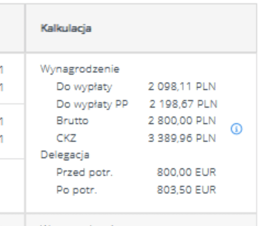Select the 2 098,11 PLN amount

tap(182, 87)
